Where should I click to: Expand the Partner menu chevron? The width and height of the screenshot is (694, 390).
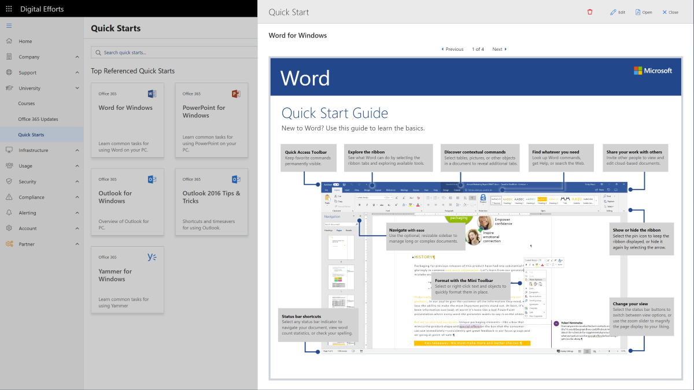(77, 244)
